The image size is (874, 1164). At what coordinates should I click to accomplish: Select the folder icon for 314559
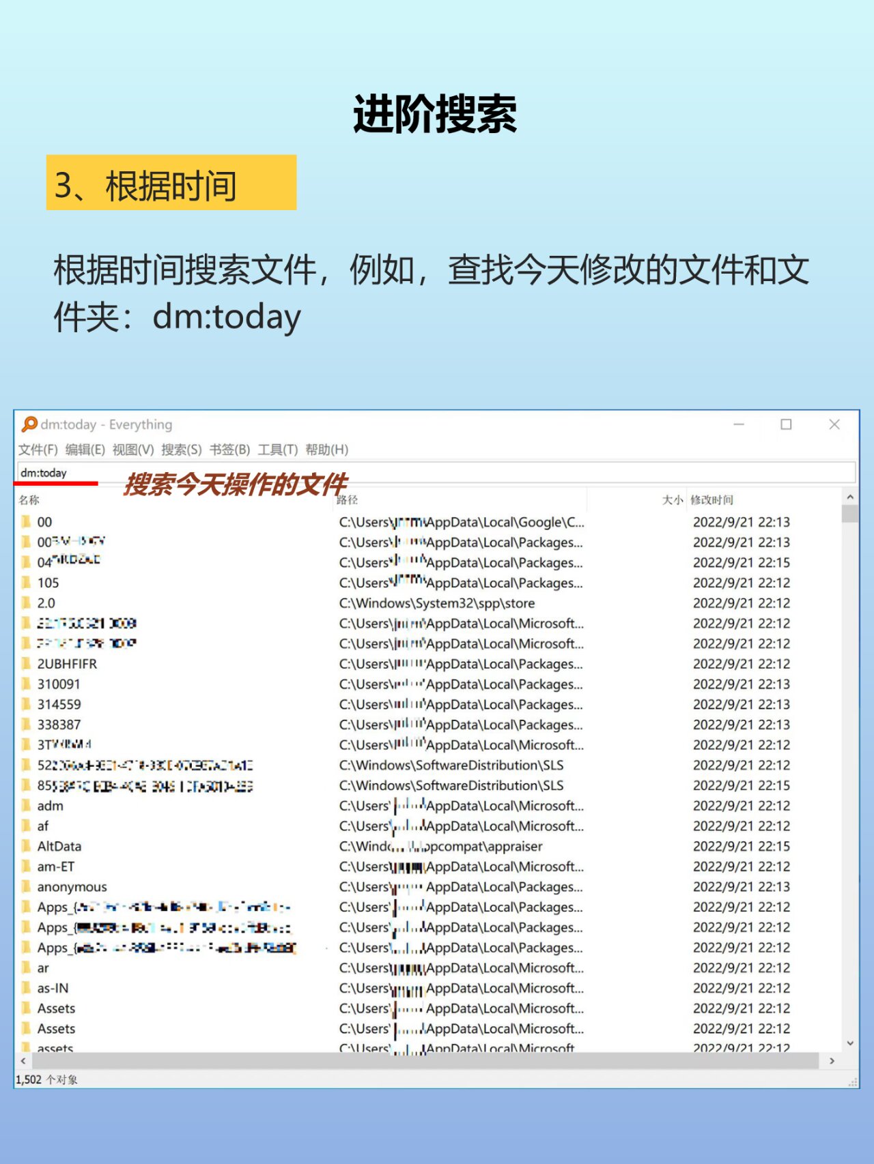[x=26, y=705]
